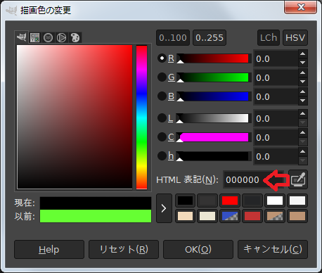The image size is (322, 273).
Task: Open Help for the color dialog
Action: click(49, 249)
